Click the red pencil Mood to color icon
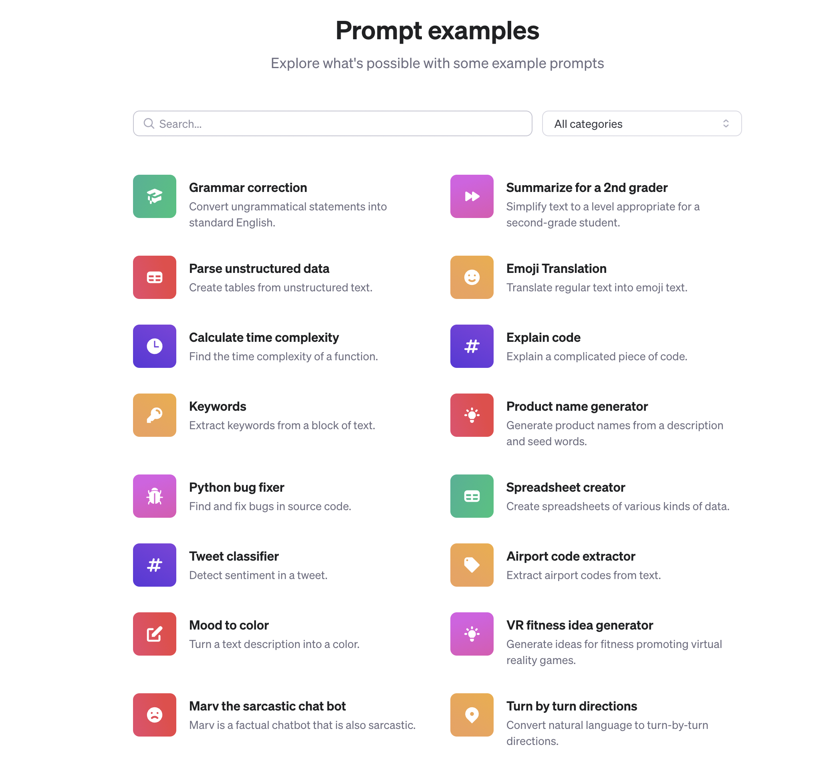The width and height of the screenshot is (839, 763). (x=154, y=634)
